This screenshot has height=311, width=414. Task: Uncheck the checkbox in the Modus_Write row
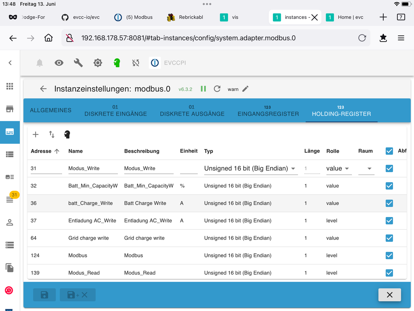[389, 168]
